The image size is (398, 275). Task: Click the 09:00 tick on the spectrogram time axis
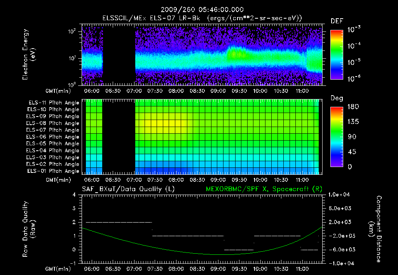218,91
